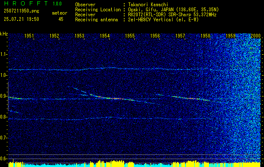This screenshot has height=167, width=264.
Task: Click the 1959 time axis marker
Action: coord(230,35)
